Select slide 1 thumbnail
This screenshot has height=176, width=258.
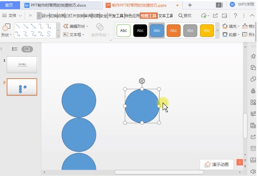pos(22,64)
